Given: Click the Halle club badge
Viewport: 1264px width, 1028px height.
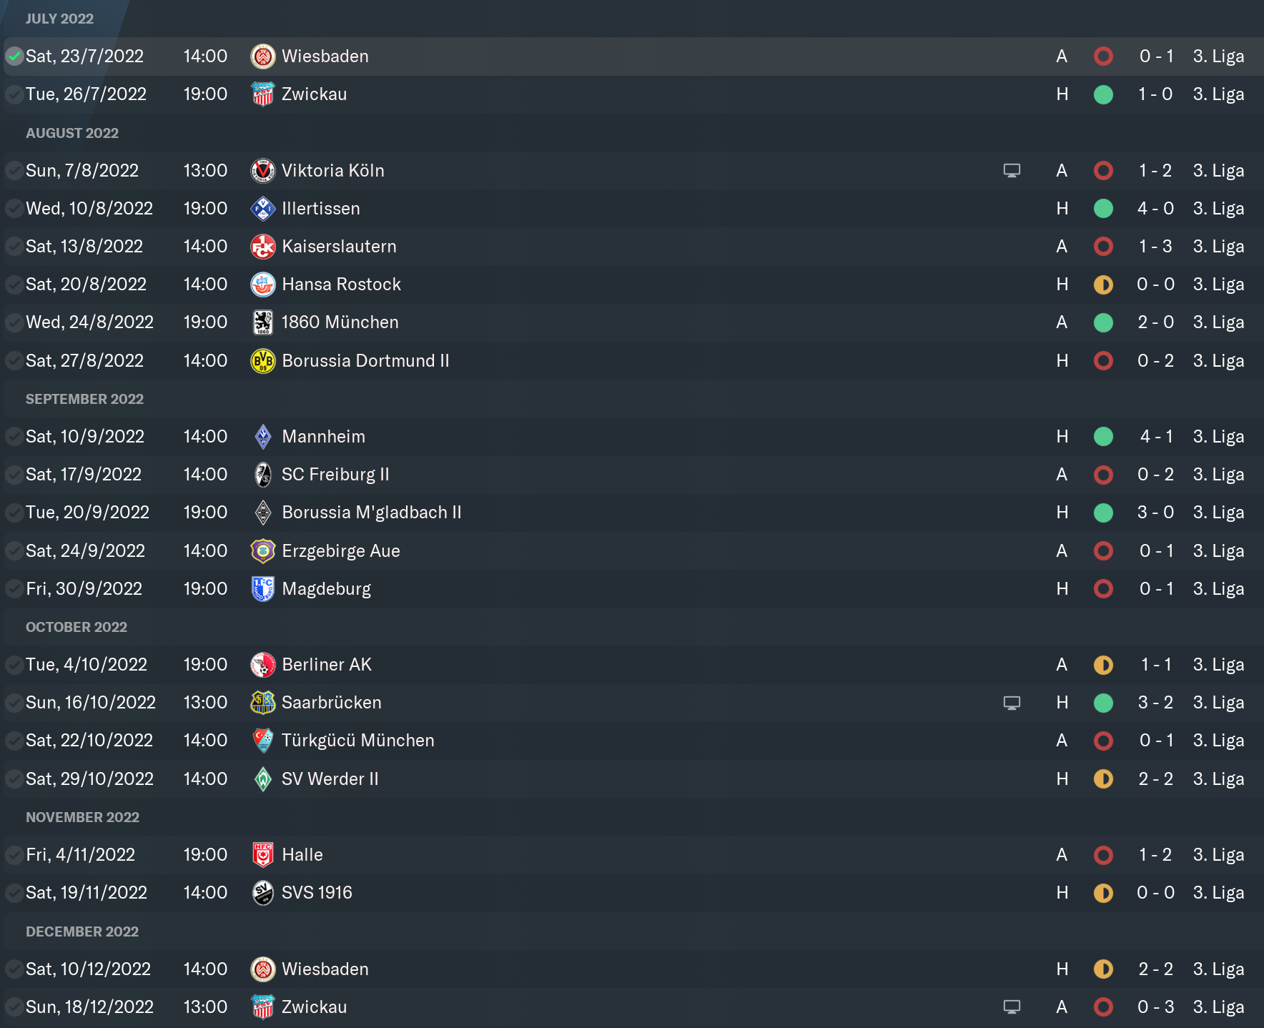Looking at the screenshot, I should point(263,855).
